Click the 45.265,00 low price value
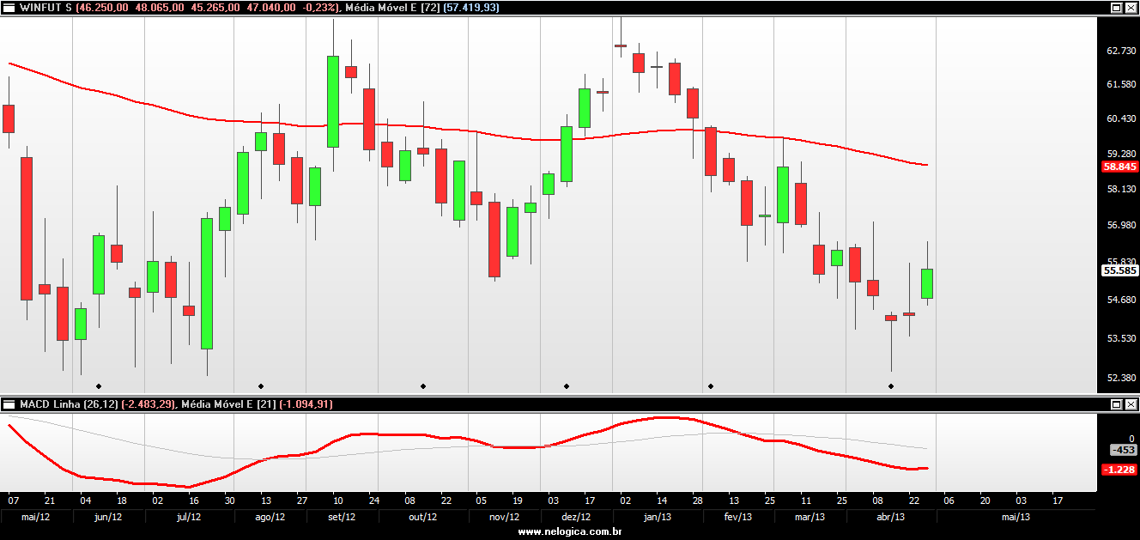Viewport: 1140px width, 540px height. (214, 7)
